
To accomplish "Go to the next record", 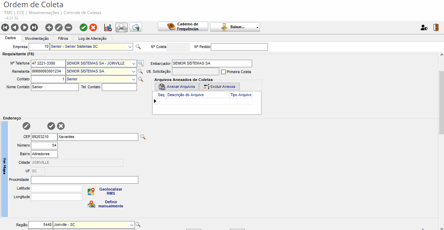I will [24, 27].
